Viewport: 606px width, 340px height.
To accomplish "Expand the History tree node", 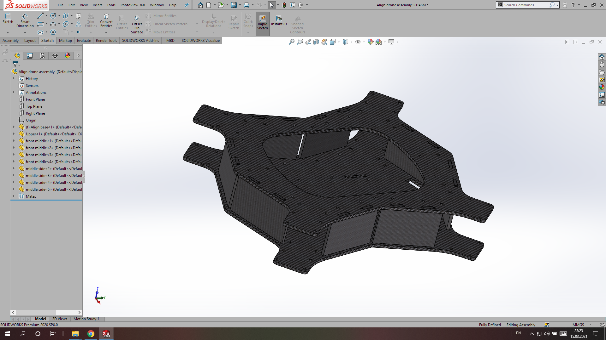I will pos(14,79).
